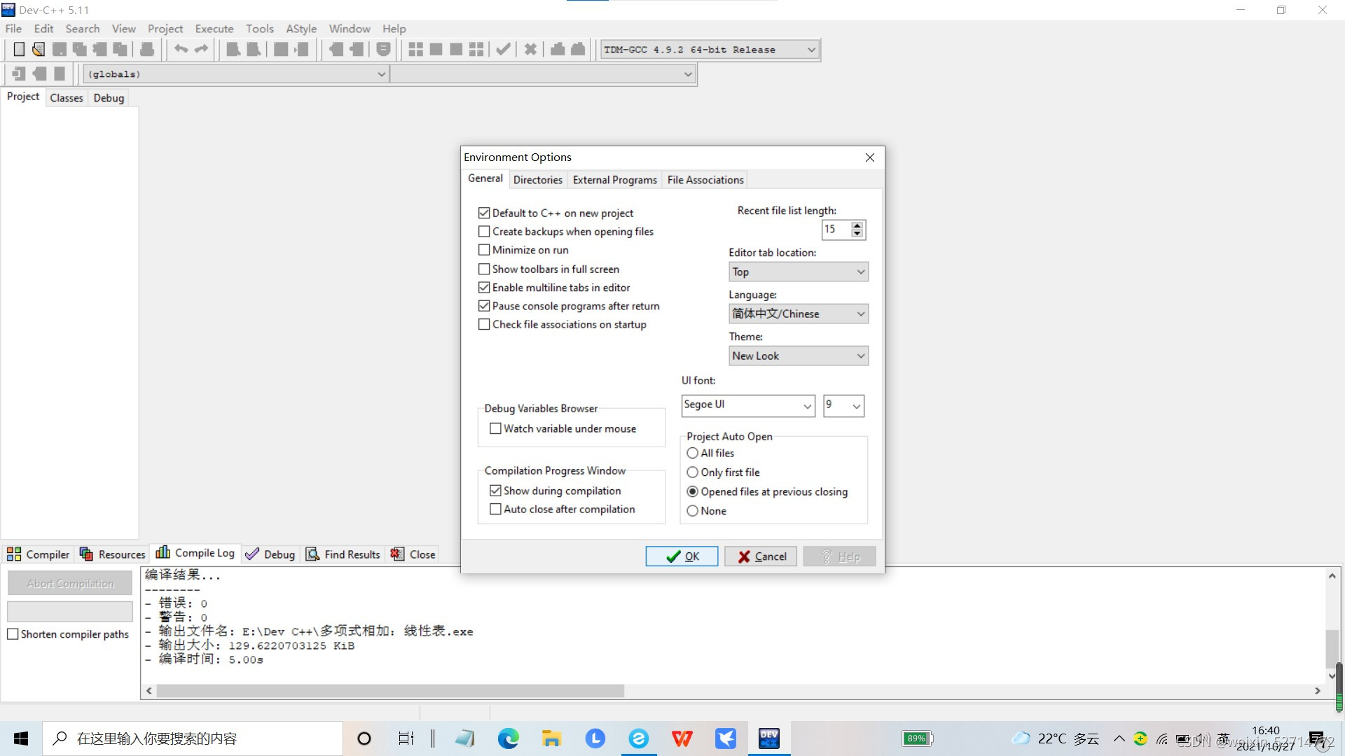Open the Execute menu
Screen dimensions: 1345x756
pyautogui.click(x=214, y=29)
